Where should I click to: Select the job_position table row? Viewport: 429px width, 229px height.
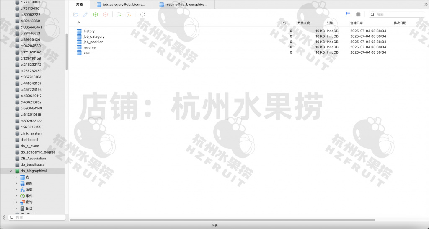click(x=93, y=42)
